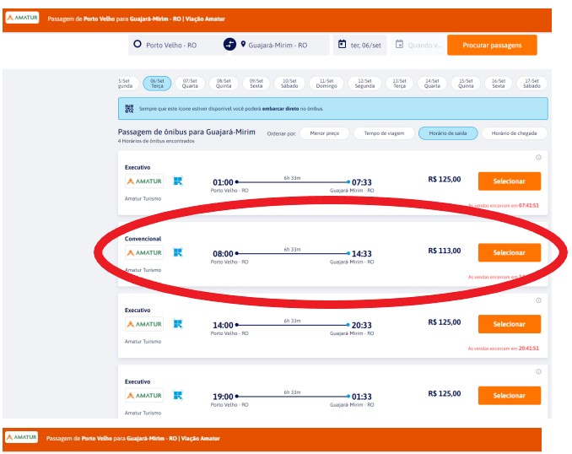Sort results by Horário de chegada
The height and width of the screenshot is (454, 572).
click(x=514, y=133)
